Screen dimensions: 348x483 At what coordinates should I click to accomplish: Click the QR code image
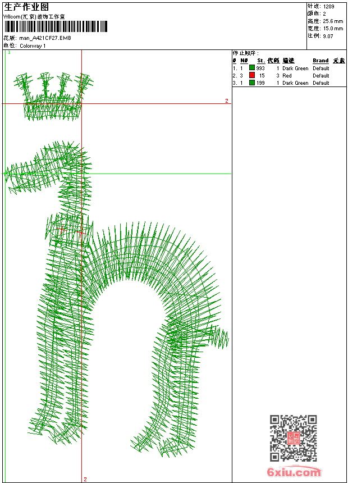point(293,438)
